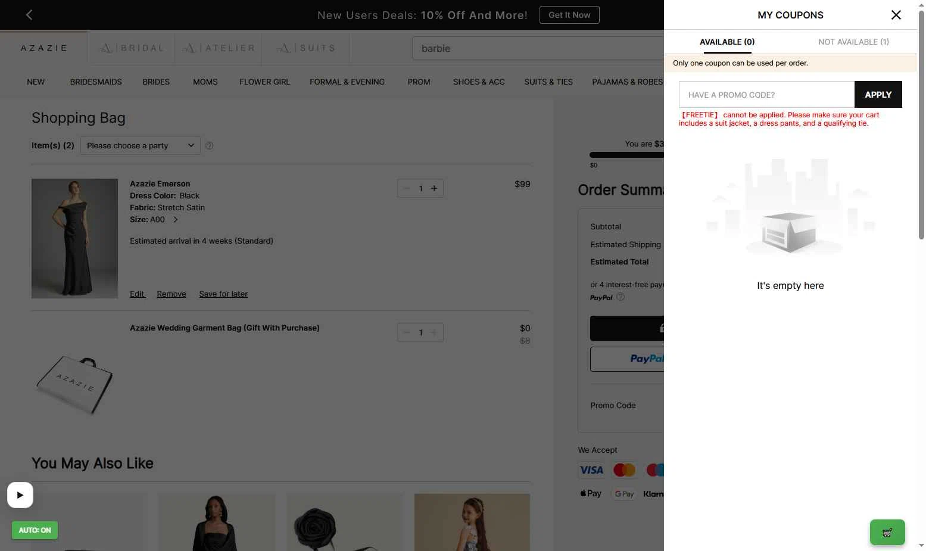
Task: Decrease Azazie Emerson quantity
Action: 406,188
